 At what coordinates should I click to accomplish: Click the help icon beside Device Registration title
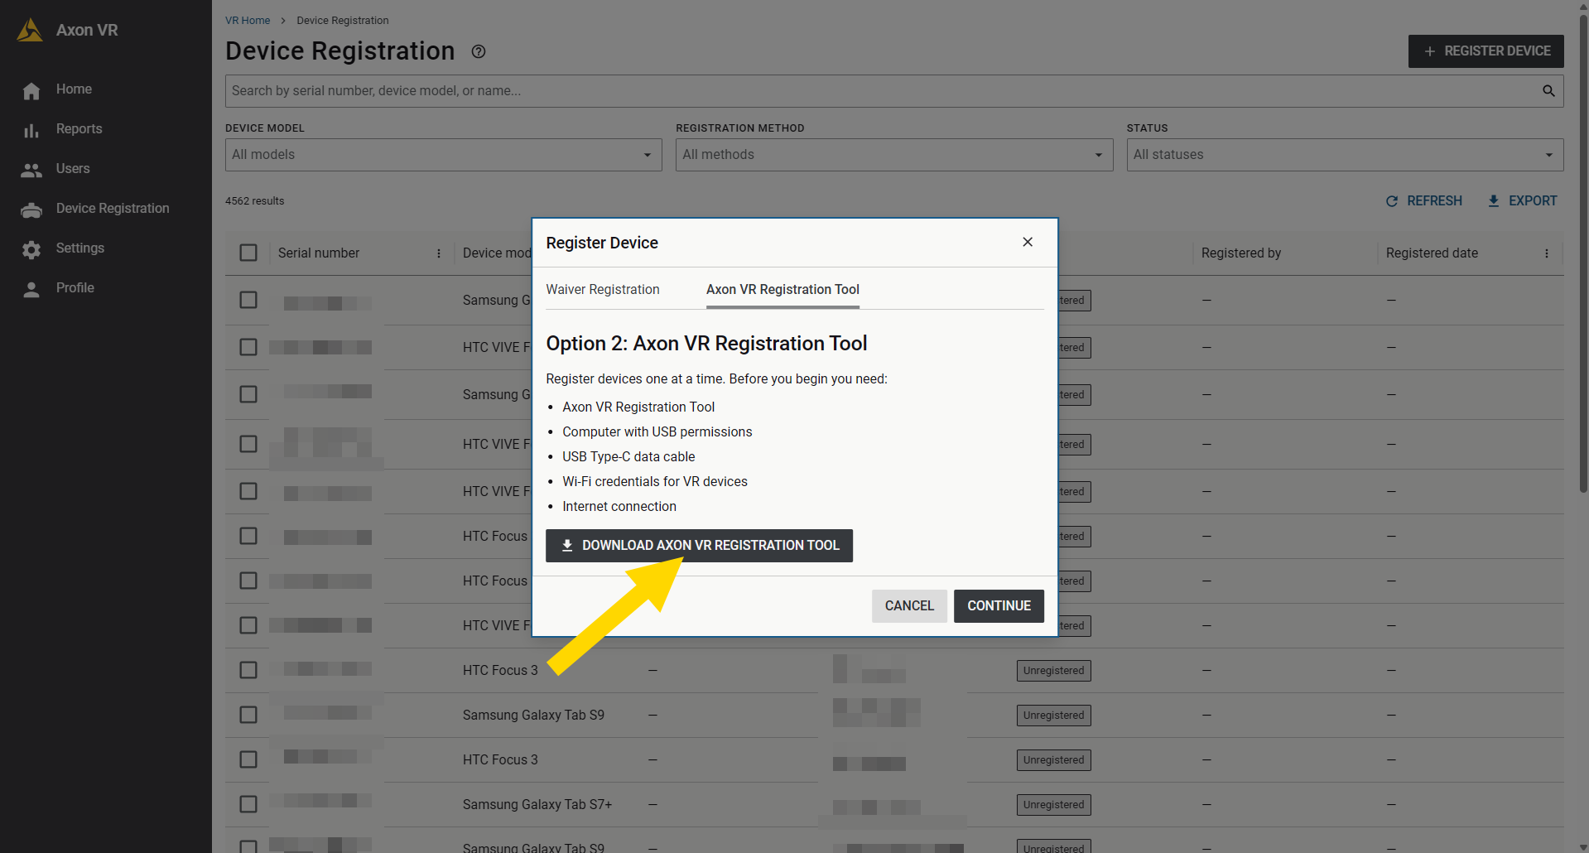(479, 51)
